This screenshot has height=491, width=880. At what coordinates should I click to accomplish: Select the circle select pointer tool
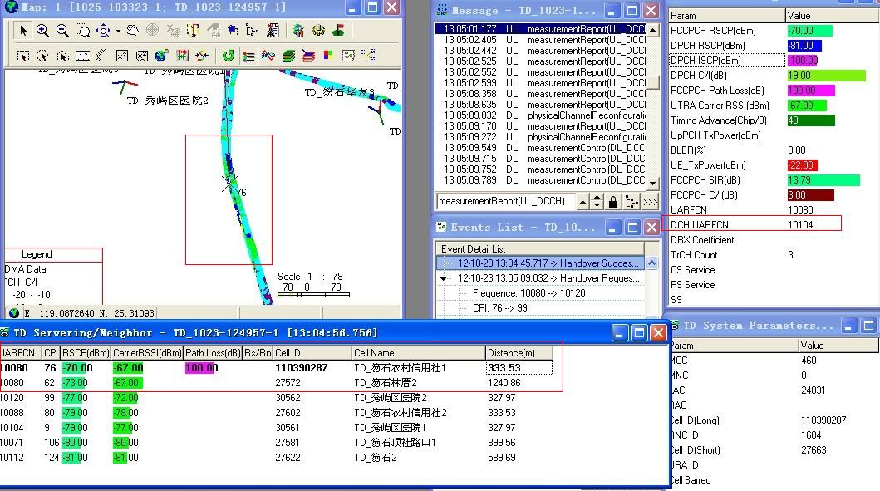coord(42,56)
